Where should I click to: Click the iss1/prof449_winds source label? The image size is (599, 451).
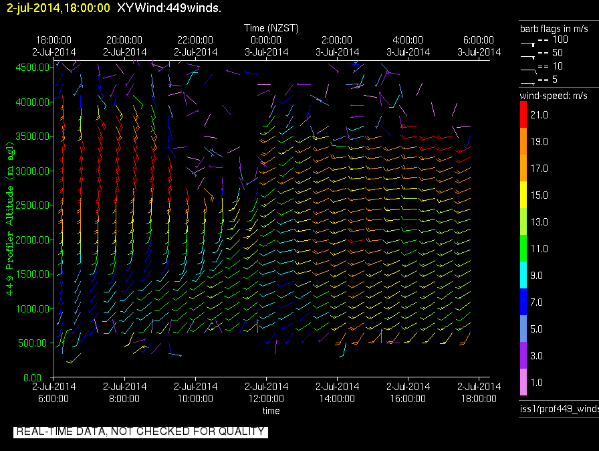tap(559, 409)
